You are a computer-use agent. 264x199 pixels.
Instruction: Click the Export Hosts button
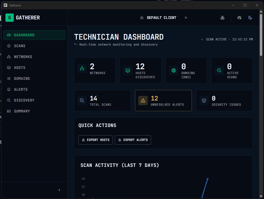coord(95,140)
